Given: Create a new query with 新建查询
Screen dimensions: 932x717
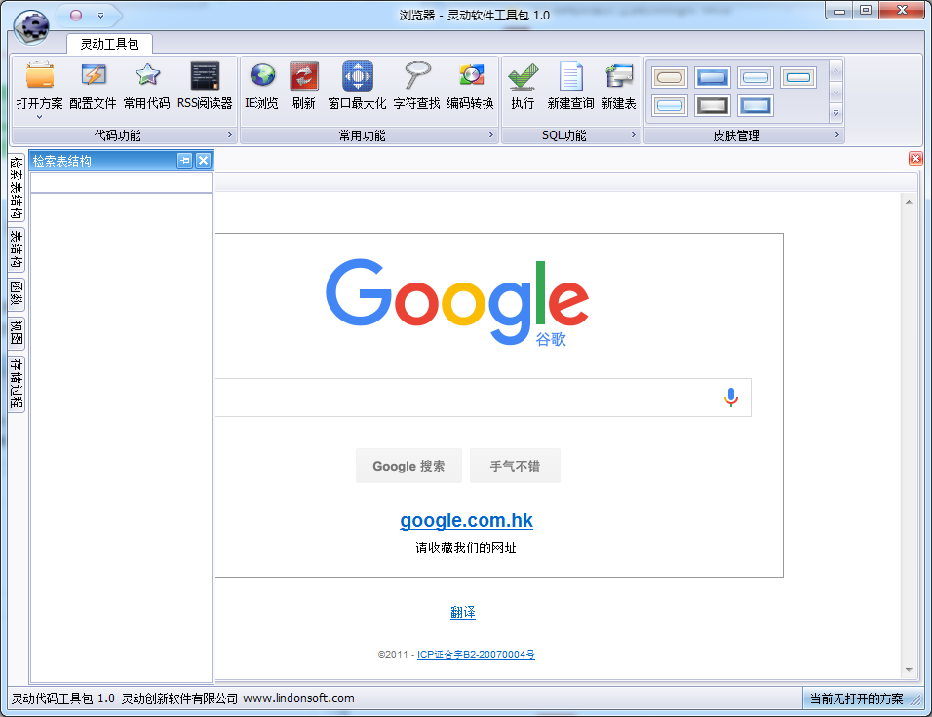Looking at the screenshot, I should (570, 76).
